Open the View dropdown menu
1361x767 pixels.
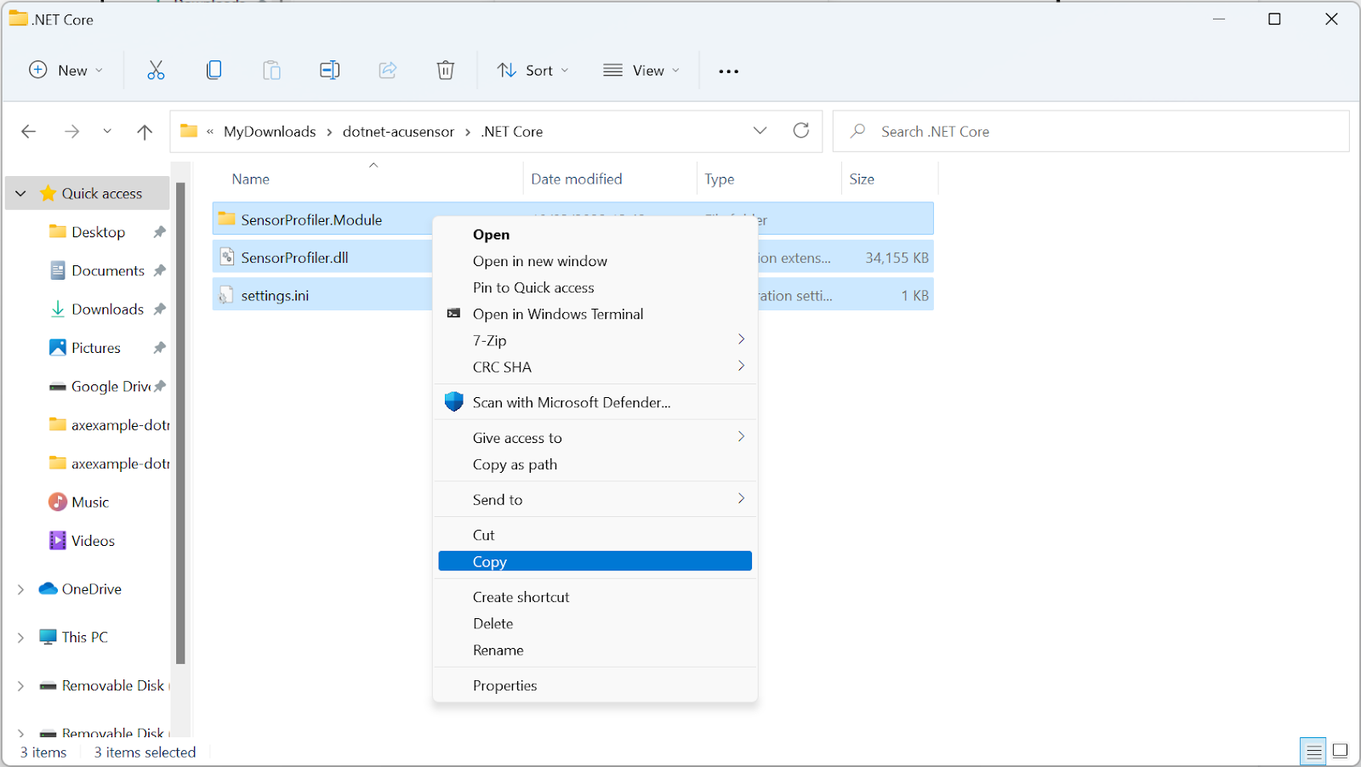tap(641, 71)
